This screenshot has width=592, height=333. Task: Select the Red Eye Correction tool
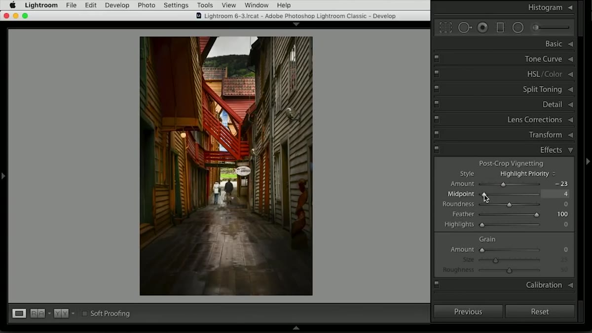pyautogui.click(x=482, y=28)
